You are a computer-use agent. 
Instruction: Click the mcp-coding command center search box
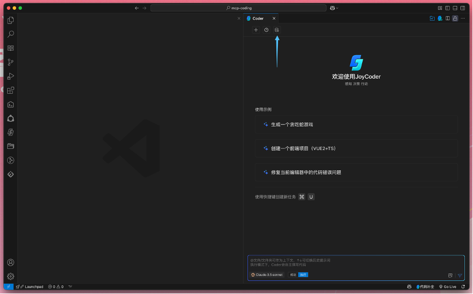(238, 8)
